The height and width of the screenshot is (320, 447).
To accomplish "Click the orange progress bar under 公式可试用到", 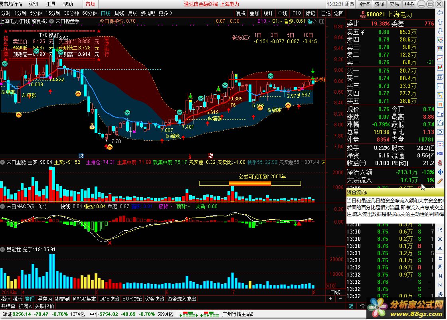I will (250, 183).
